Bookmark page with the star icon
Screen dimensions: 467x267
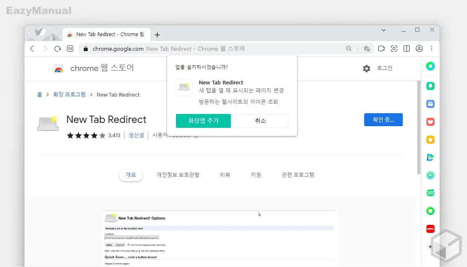367,48
